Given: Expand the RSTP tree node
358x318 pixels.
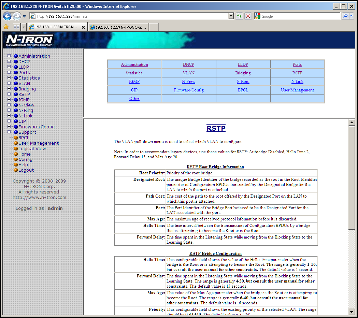Looking at the screenshot, I should click(9, 94).
